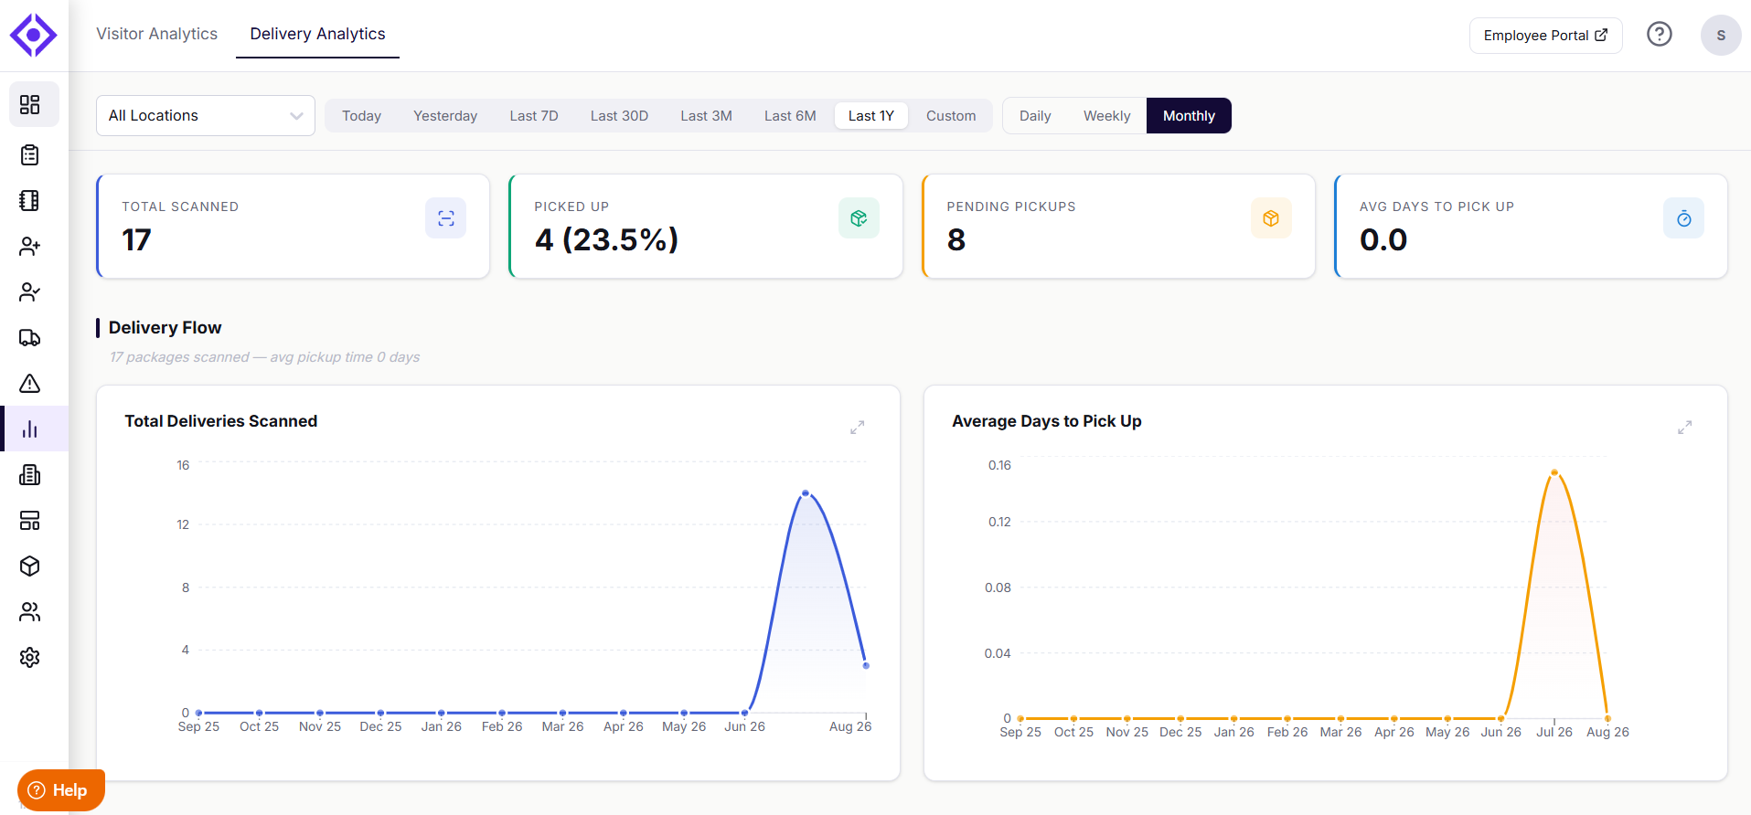
Task: Open the add-visitor person-plus sidebar icon
Action: click(x=30, y=247)
